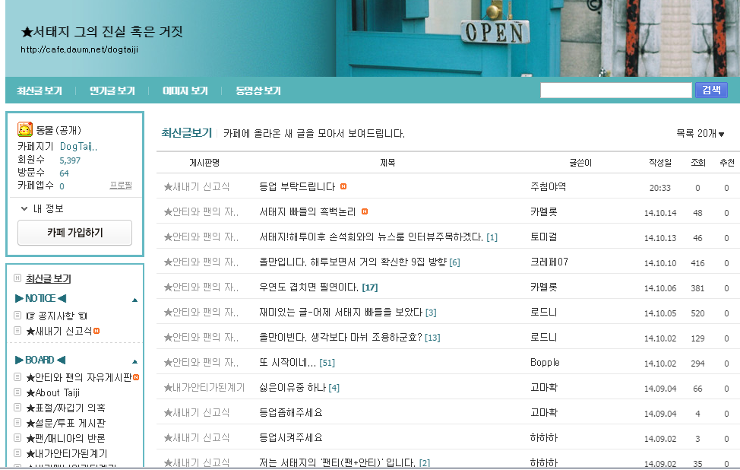Click the 검색 search button
Screen dimensions: 740x470
(x=711, y=90)
